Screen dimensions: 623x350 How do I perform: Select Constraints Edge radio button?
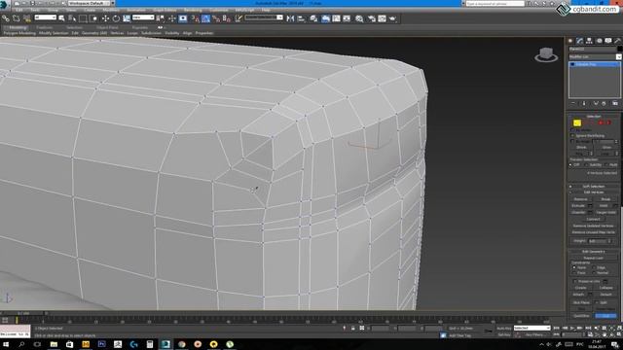click(594, 267)
